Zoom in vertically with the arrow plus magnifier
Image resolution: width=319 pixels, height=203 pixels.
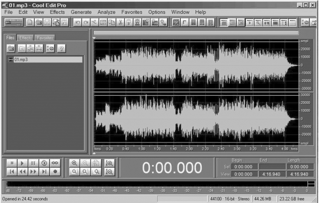pos(110,163)
